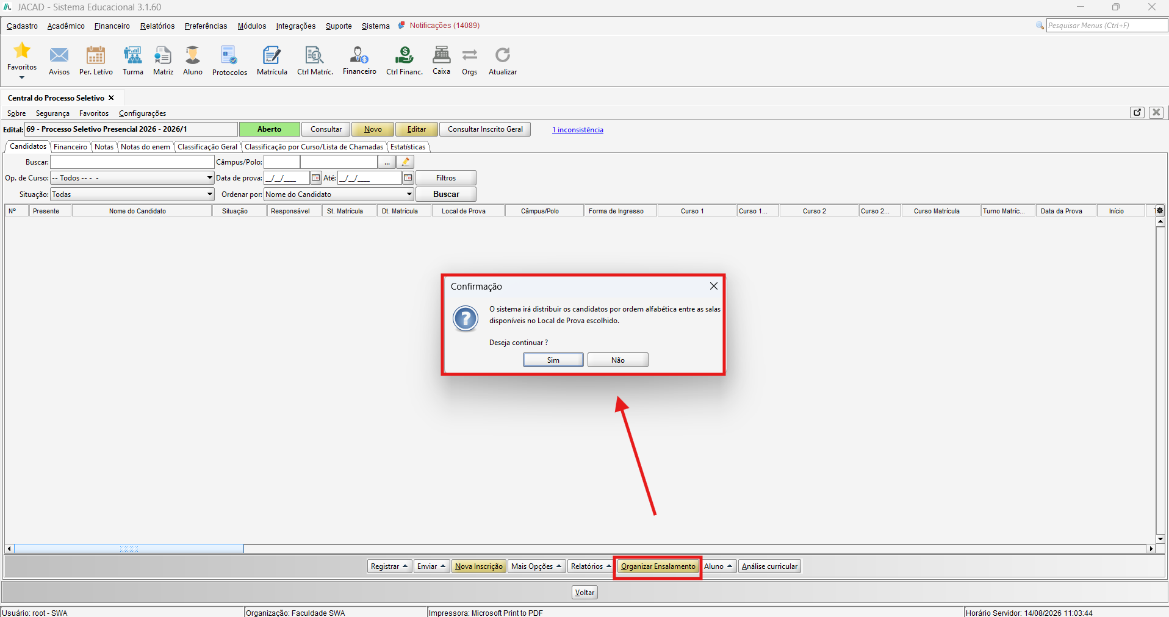Open Ctrl Matríc. toolbar icon
Viewport: 1169px width, 617px height.
click(x=315, y=55)
